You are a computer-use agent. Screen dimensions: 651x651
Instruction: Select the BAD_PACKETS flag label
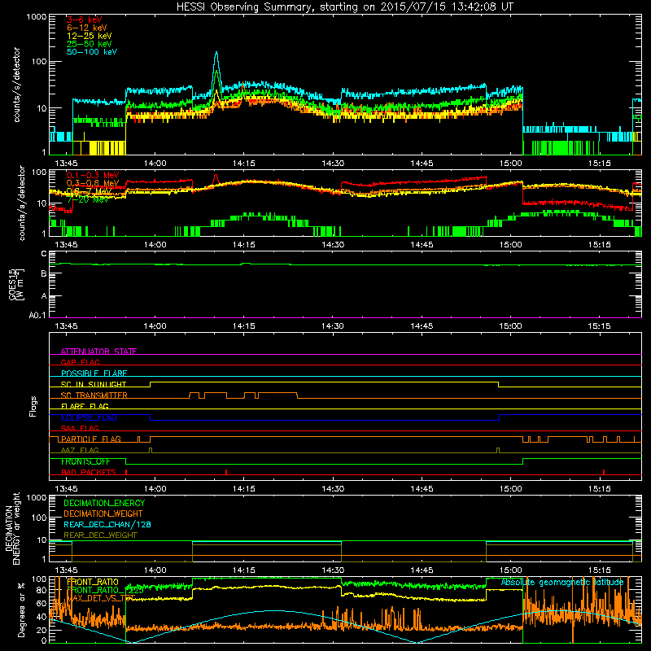tap(89, 472)
